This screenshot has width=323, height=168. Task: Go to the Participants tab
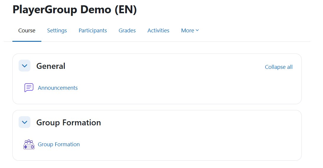pos(93,30)
